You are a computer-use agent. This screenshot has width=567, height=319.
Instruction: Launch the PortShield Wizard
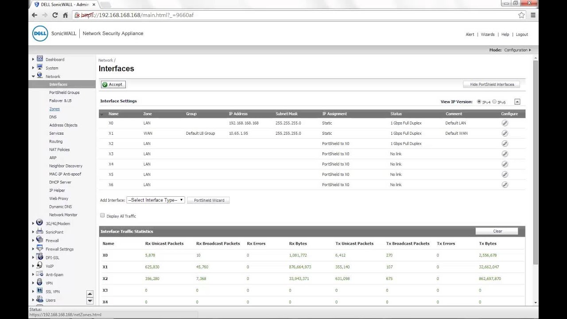click(x=209, y=200)
